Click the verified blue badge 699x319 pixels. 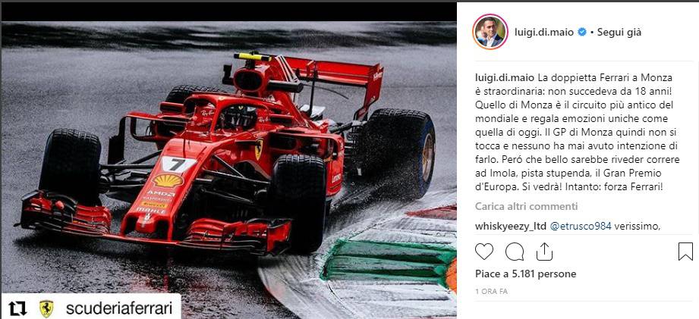coord(582,32)
